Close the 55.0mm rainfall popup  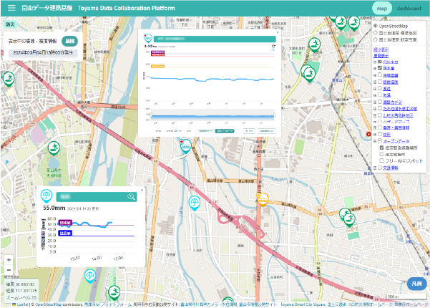click(142, 190)
